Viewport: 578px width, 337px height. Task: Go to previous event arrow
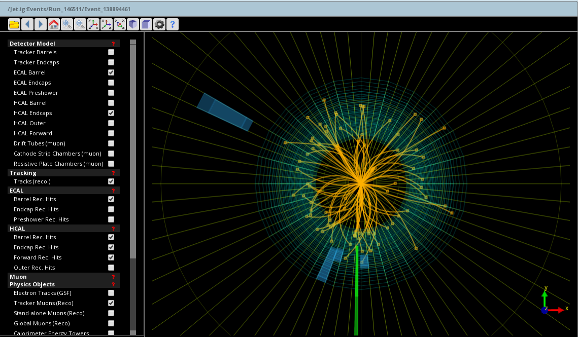tap(27, 24)
